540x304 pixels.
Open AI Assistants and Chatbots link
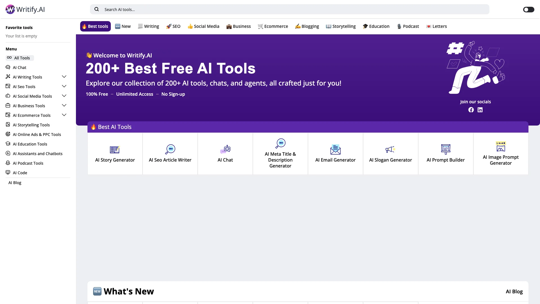pos(38,153)
